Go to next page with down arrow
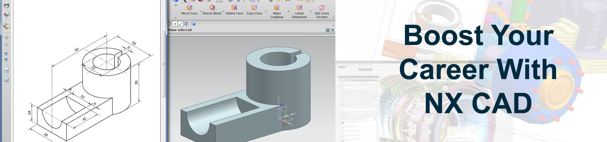The height and width of the screenshot is (142, 607). [x=6, y=44]
